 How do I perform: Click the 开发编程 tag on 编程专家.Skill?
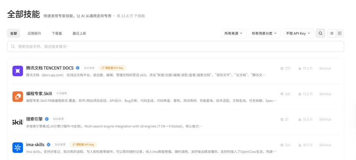click(61, 94)
